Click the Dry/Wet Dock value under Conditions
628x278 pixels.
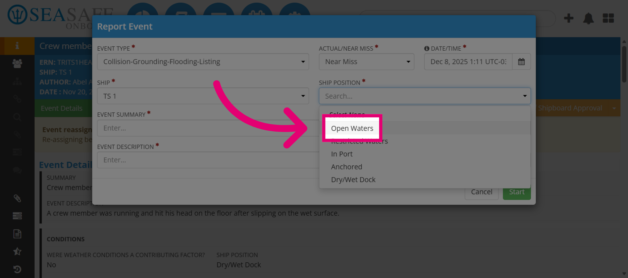238,265
